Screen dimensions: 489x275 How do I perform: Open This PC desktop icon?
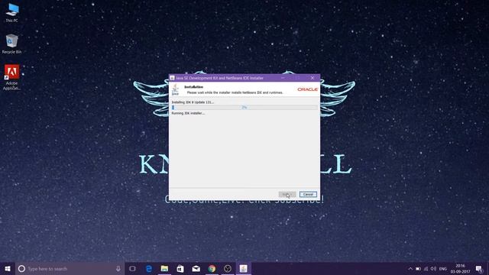(12, 12)
